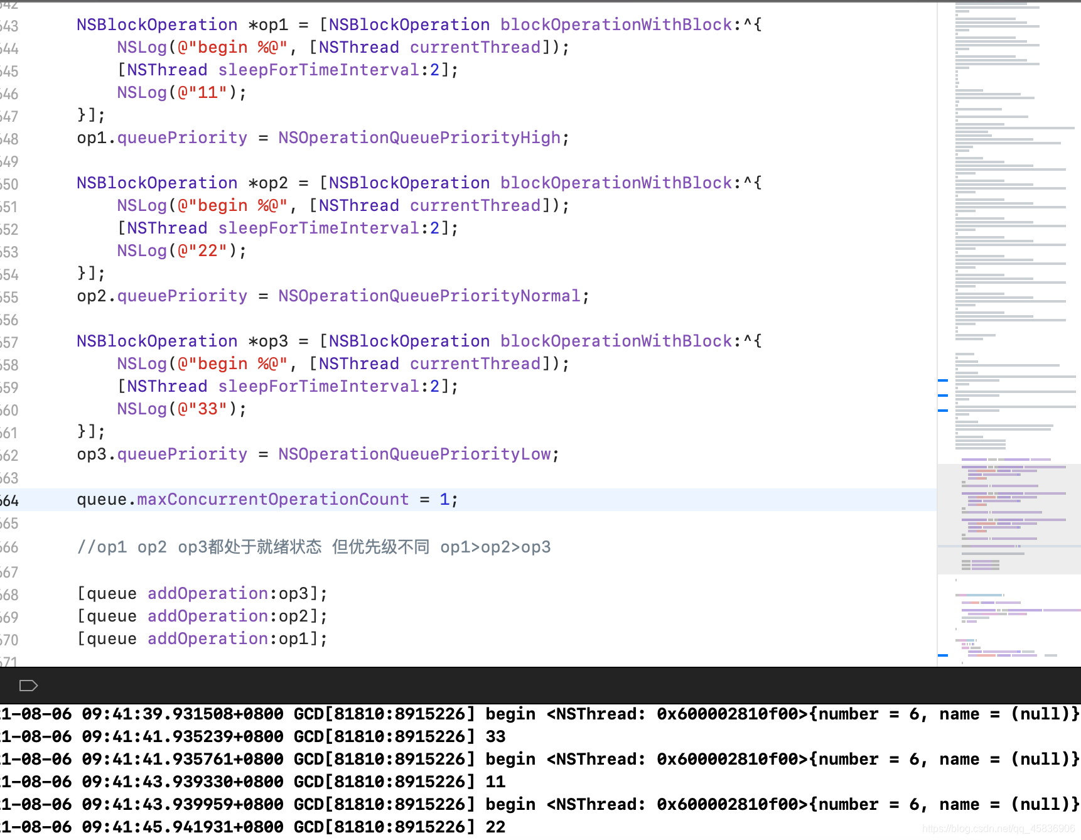Click the string @"11" in the NSLog call
Image resolution: width=1081 pixels, height=840 pixels.
[202, 92]
